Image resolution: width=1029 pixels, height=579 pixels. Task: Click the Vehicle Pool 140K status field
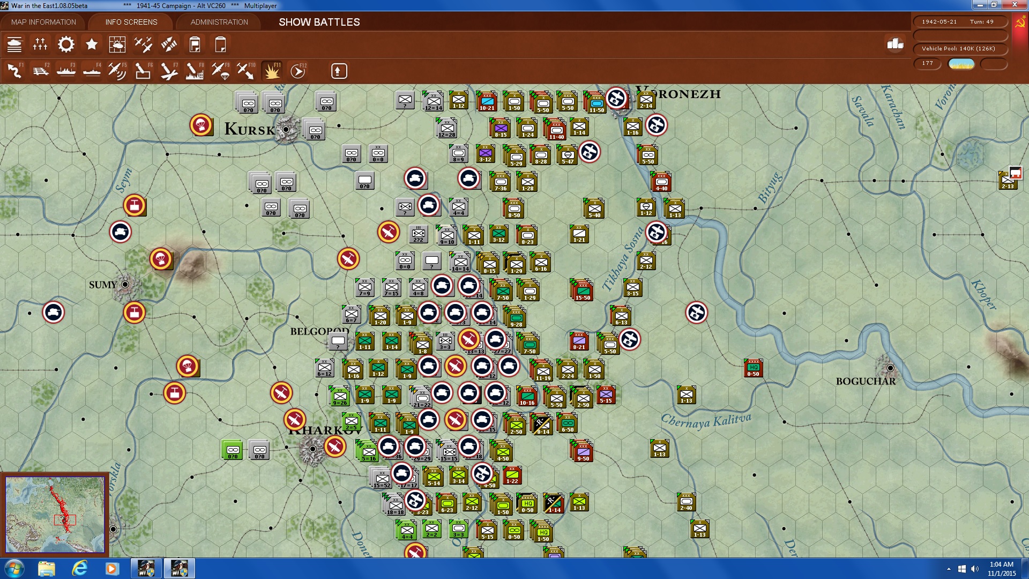961,48
